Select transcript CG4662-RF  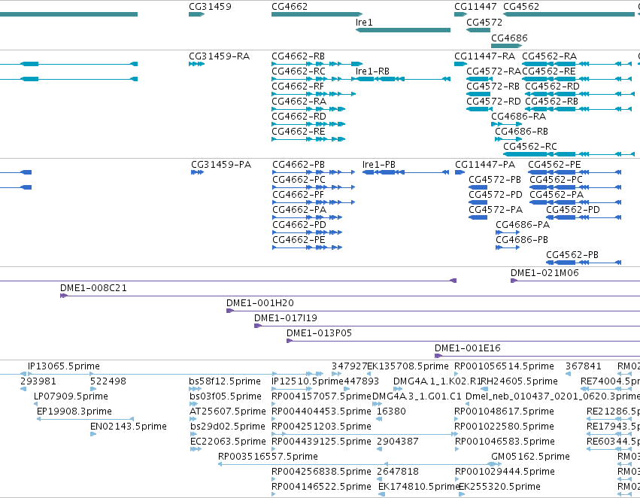(298, 87)
